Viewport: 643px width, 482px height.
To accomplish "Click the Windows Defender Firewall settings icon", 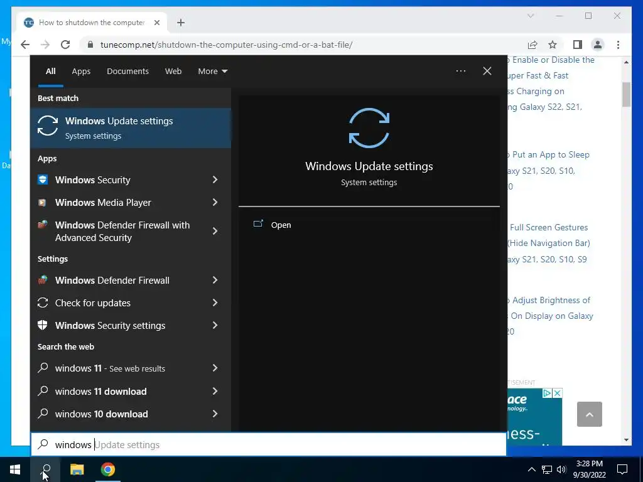I will pyautogui.click(x=43, y=280).
